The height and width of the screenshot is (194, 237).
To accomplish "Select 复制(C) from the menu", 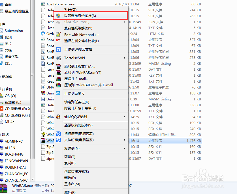I will 70,163.
